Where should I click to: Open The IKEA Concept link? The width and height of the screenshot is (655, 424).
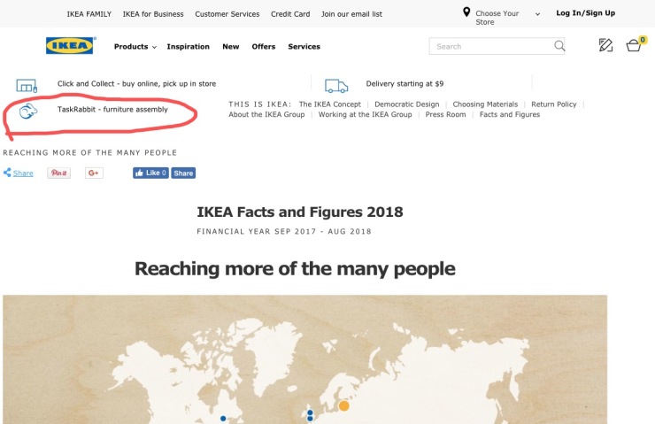pyautogui.click(x=329, y=104)
